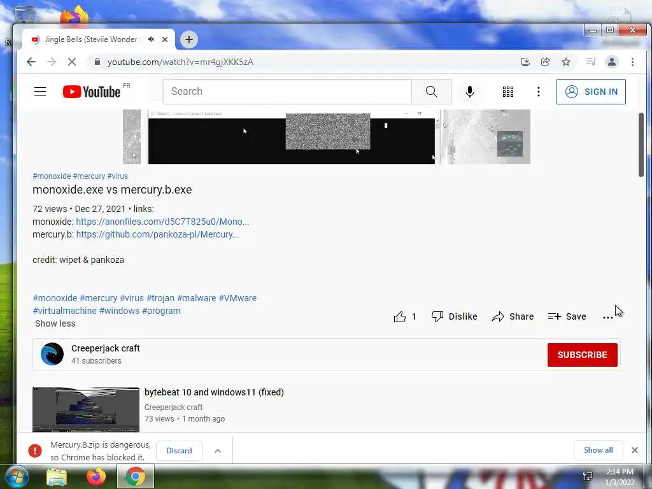Image resolution: width=652 pixels, height=489 pixels.
Task: Click the Share button
Action: [513, 317]
